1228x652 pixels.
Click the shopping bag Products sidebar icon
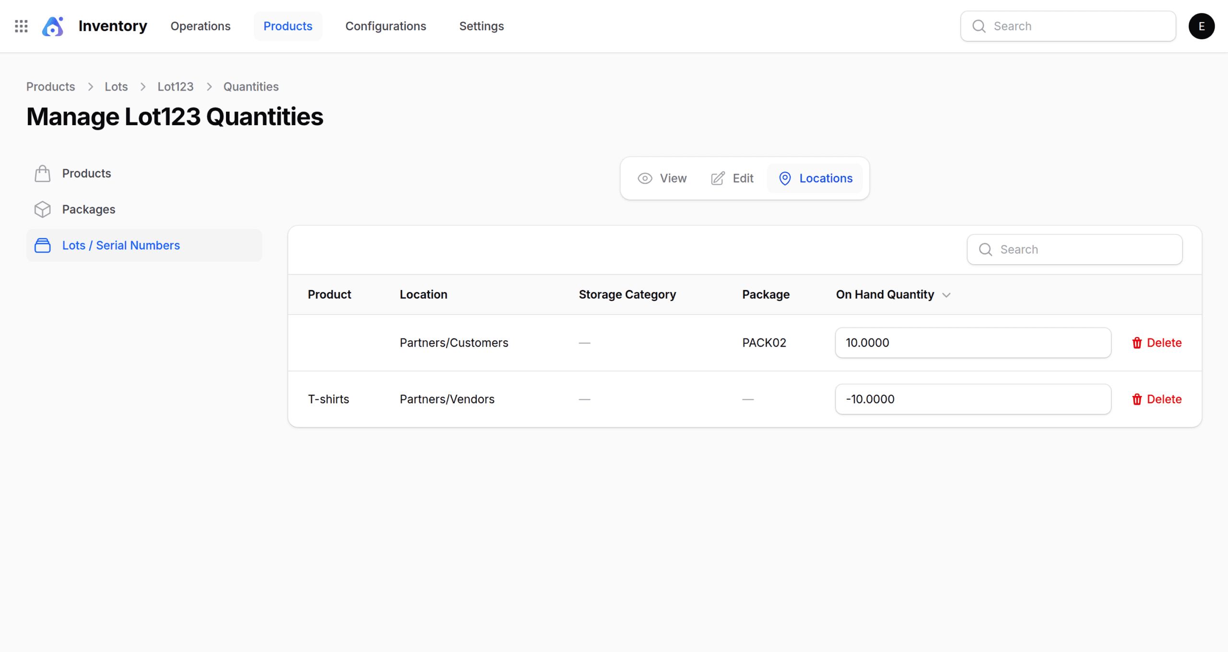click(x=42, y=174)
